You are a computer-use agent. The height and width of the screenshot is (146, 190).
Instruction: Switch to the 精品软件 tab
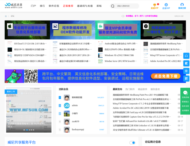point(143,89)
